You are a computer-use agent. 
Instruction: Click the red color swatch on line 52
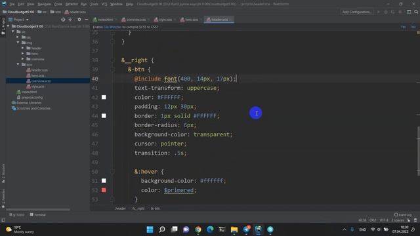click(104, 190)
